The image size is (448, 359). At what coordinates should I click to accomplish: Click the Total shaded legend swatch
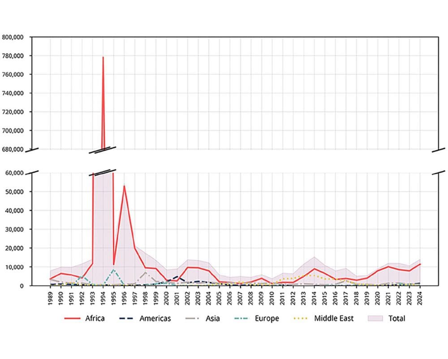click(x=375, y=319)
